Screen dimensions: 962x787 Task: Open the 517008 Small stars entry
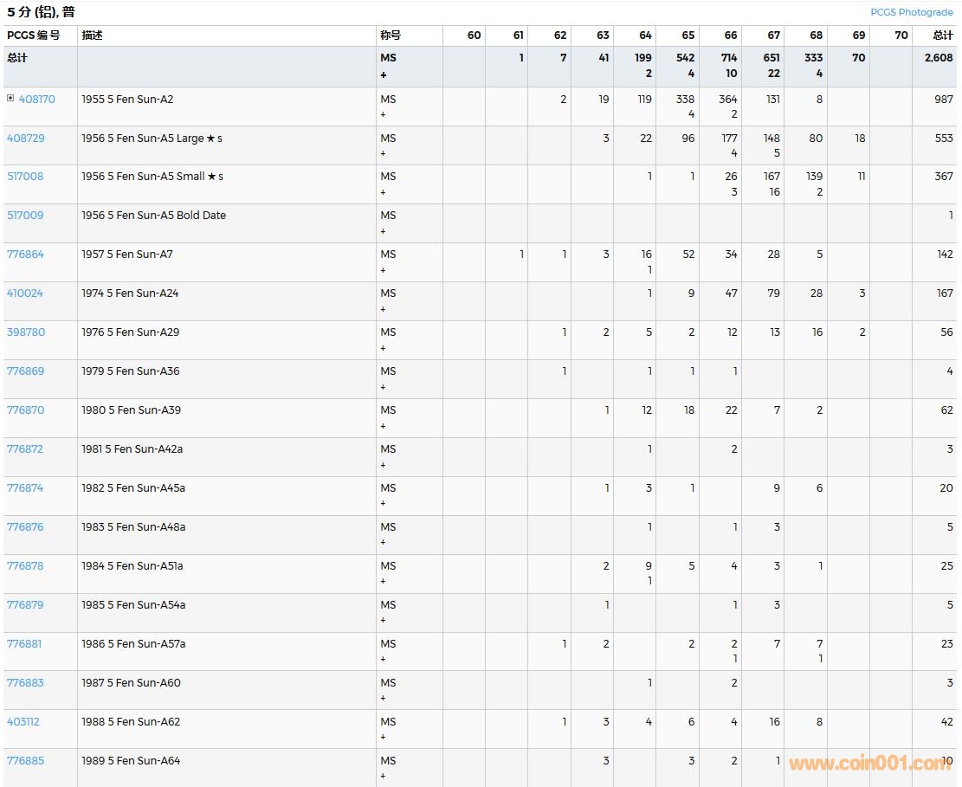click(x=25, y=177)
